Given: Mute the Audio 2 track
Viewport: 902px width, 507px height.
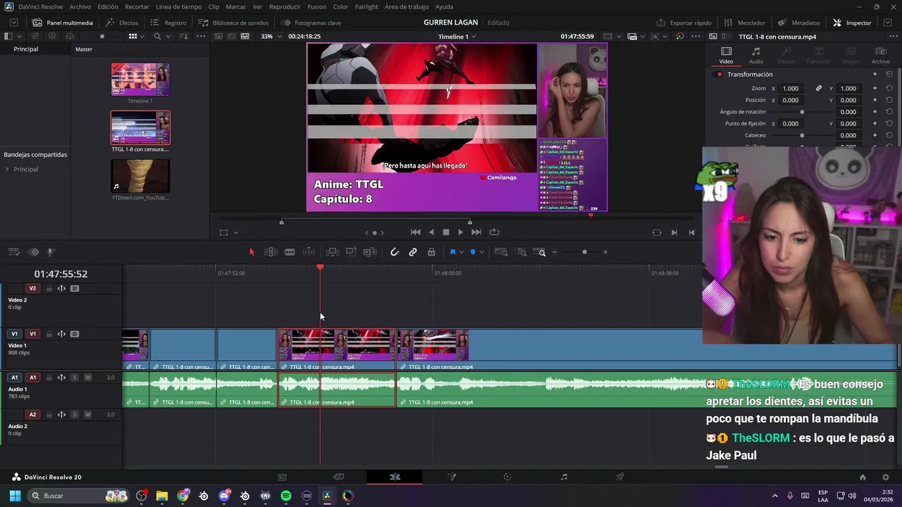Looking at the screenshot, I should (x=87, y=415).
